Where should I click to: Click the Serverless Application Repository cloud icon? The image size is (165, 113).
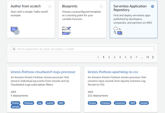click(x=118, y=31)
